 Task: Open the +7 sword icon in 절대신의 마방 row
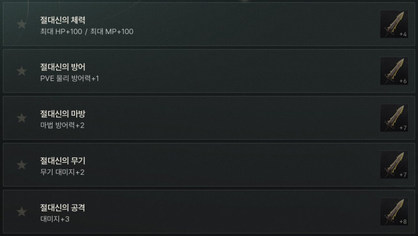pyautogui.click(x=394, y=118)
